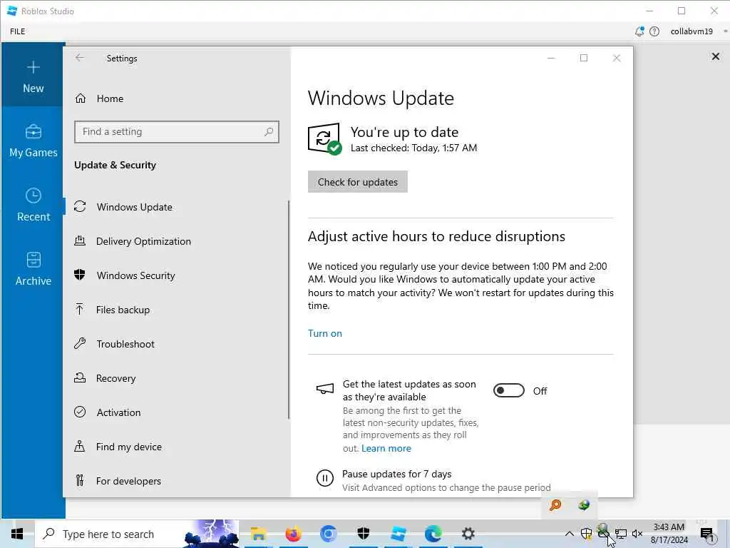The width and height of the screenshot is (730, 548).
Task: Click Check for updates button
Action: tap(358, 182)
